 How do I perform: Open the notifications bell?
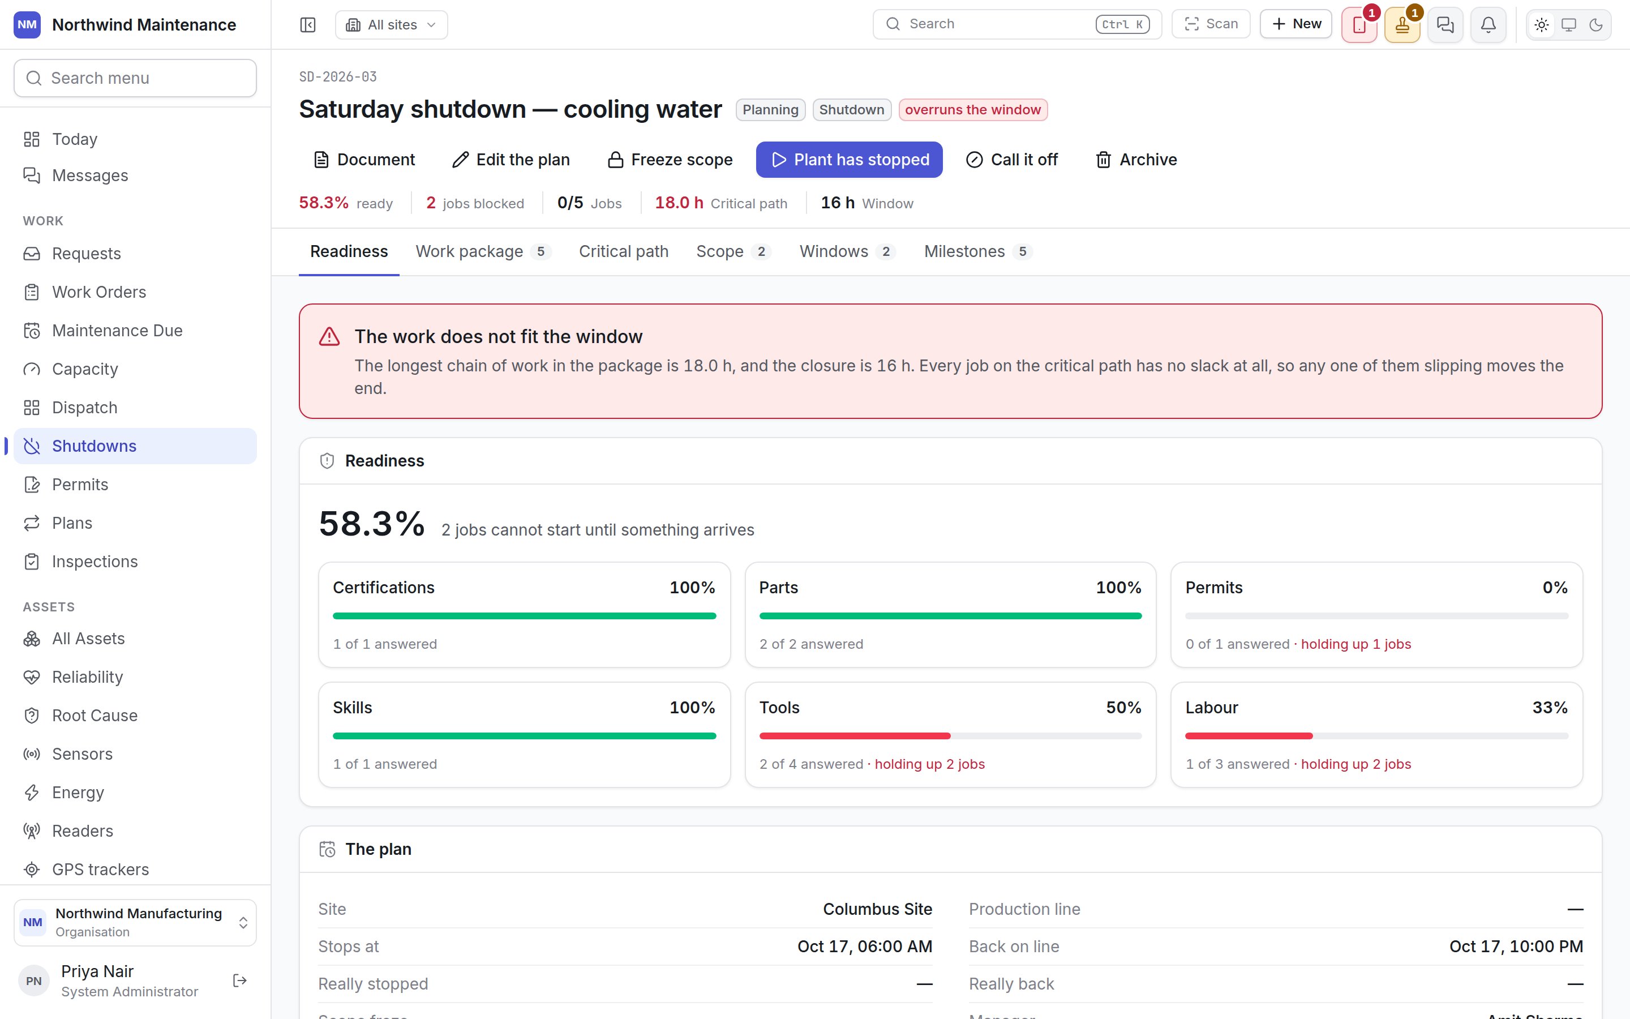point(1489,25)
